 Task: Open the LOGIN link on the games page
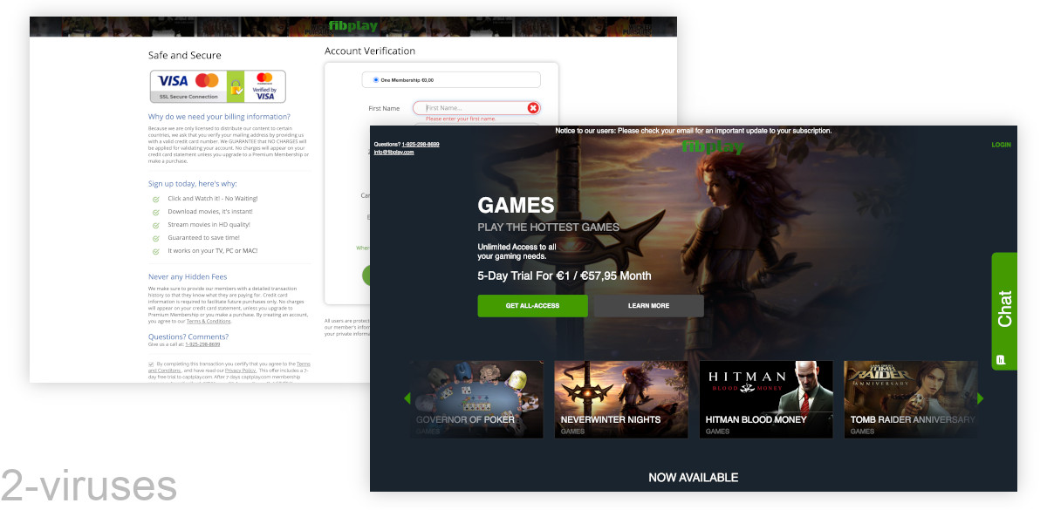1001,145
